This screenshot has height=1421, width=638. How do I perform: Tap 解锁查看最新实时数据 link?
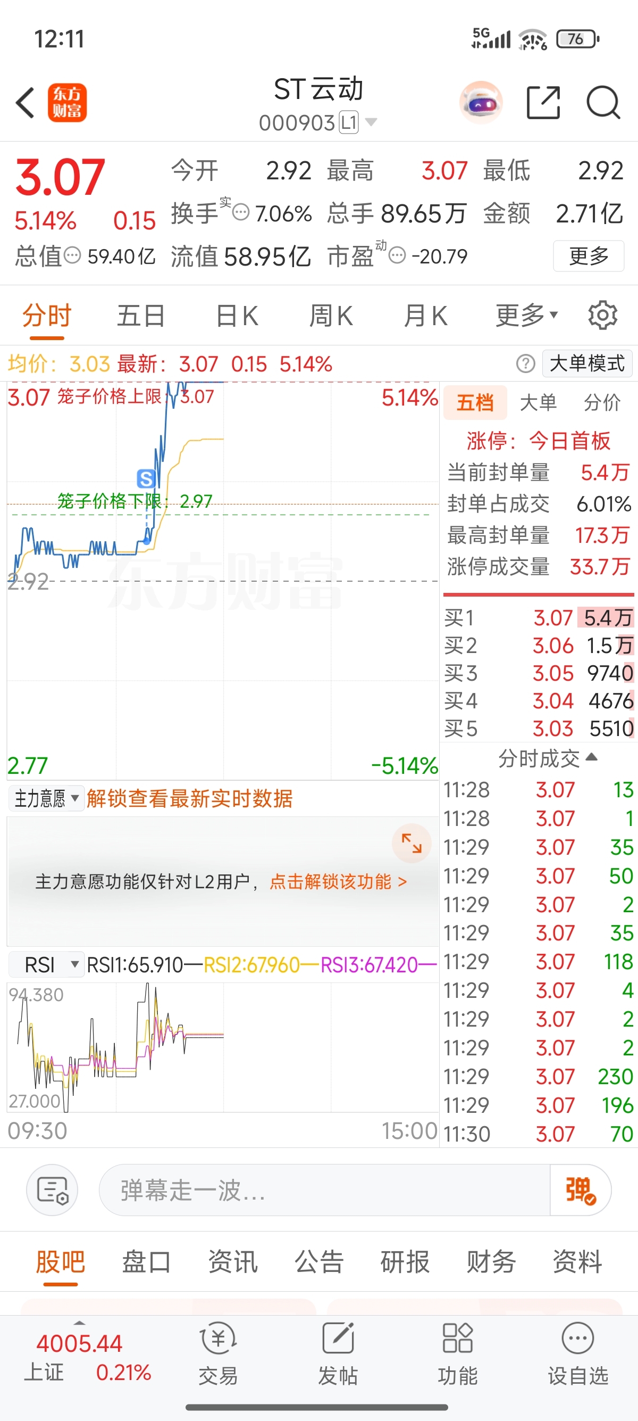pyautogui.click(x=189, y=798)
